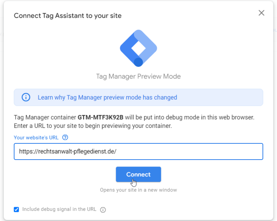Click empty right side of the blue banner
This screenshot has width=277, height=221.
(224, 97)
